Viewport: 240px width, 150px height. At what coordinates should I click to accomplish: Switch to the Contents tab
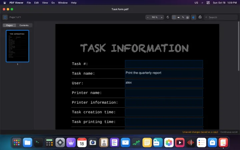point(24,25)
